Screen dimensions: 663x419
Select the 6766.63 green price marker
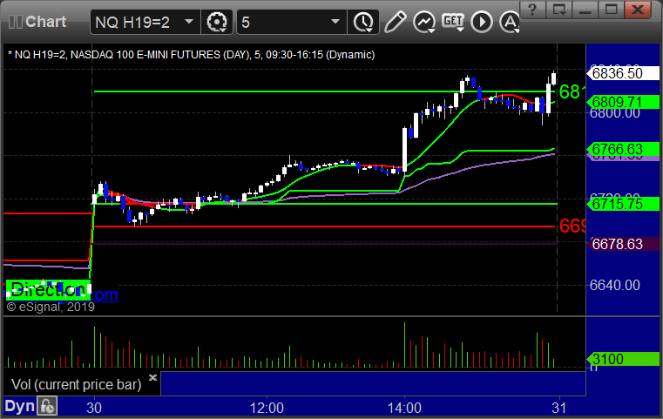(x=623, y=149)
